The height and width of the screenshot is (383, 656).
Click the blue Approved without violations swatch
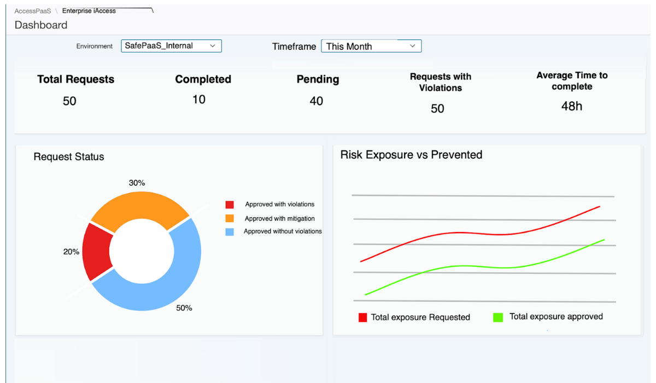click(230, 232)
